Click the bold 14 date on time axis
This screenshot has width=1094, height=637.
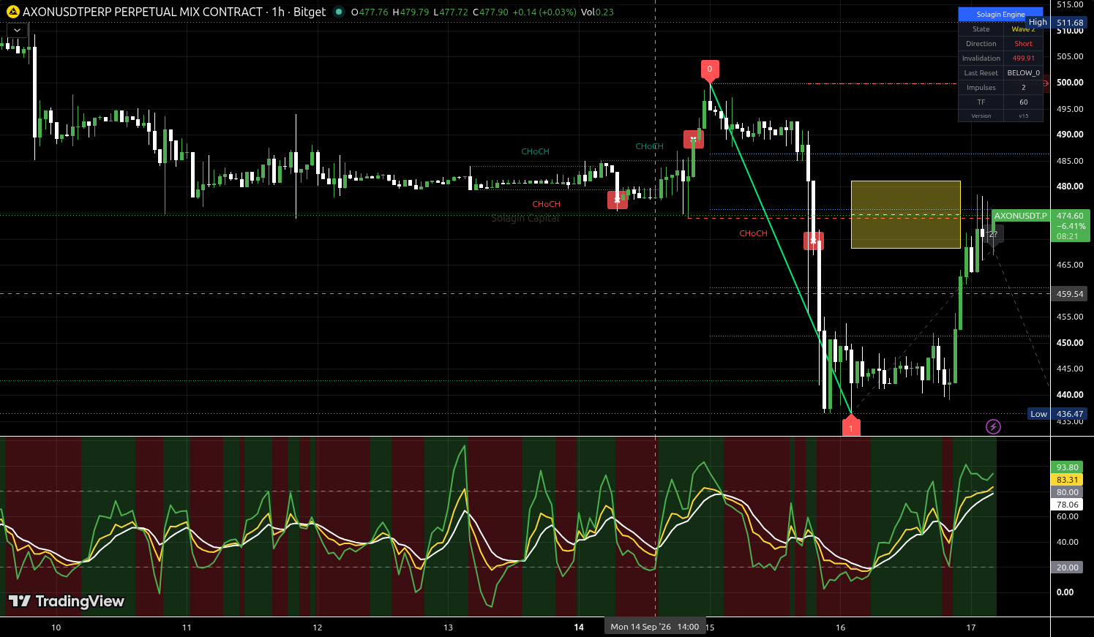pos(579,627)
